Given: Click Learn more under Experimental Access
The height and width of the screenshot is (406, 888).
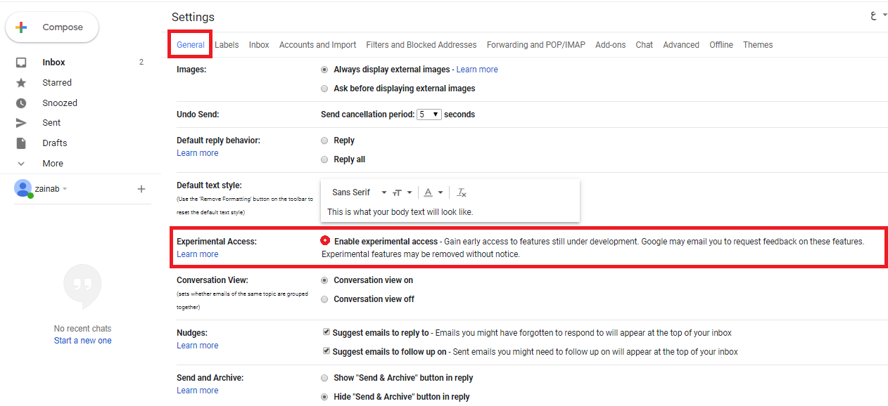Looking at the screenshot, I should 198,254.
